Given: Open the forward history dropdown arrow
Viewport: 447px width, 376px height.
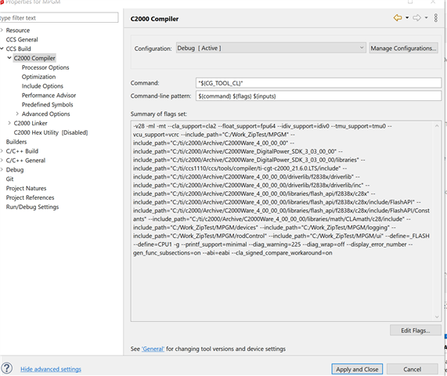Looking at the screenshot, I should tap(426, 18).
